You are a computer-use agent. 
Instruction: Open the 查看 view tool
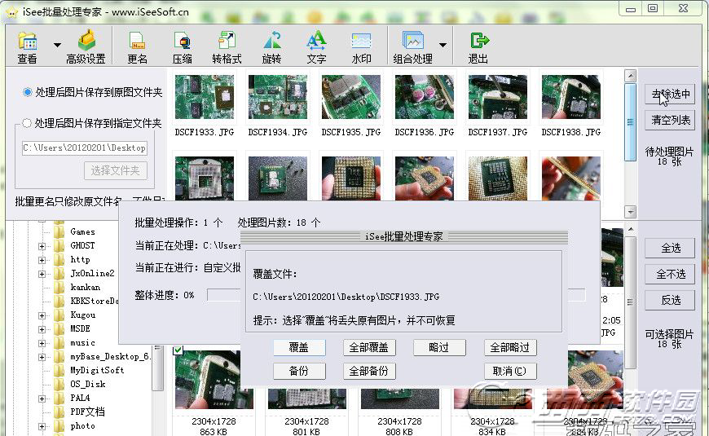27,47
